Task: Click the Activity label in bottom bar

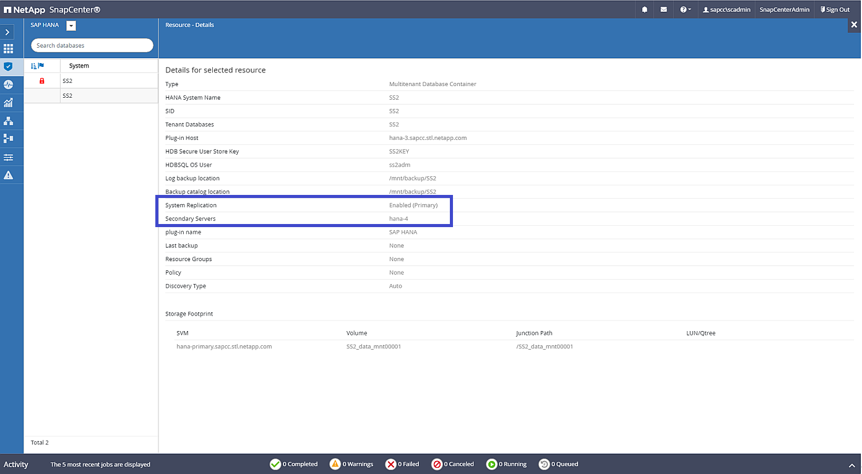Action: click(x=16, y=464)
